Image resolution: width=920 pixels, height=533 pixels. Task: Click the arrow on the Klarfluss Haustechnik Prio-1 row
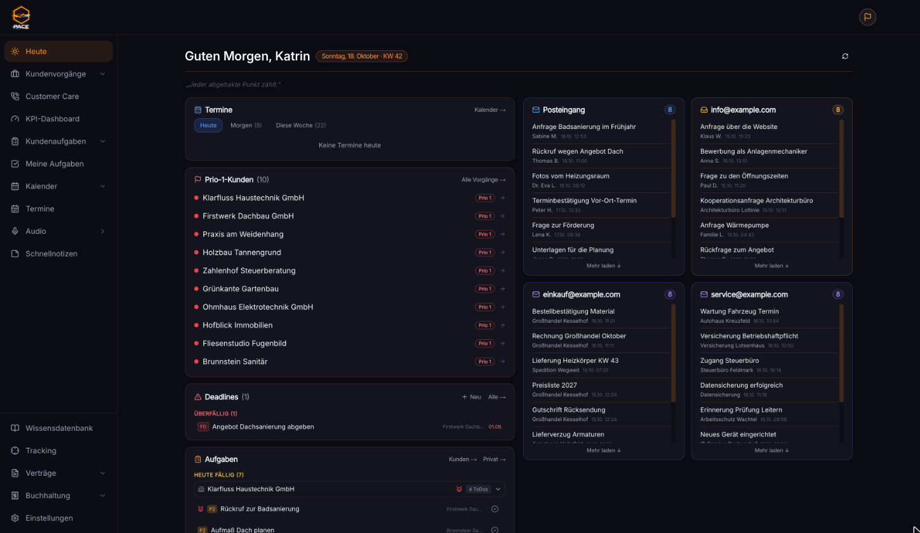502,198
